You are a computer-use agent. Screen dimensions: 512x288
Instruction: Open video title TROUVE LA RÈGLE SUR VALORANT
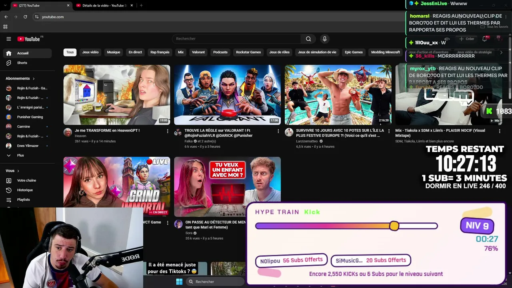[218, 133]
